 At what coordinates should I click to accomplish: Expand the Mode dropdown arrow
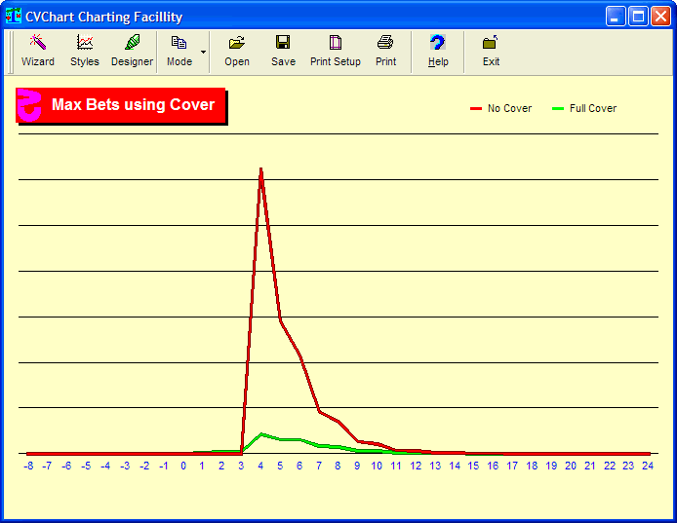pos(203,51)
